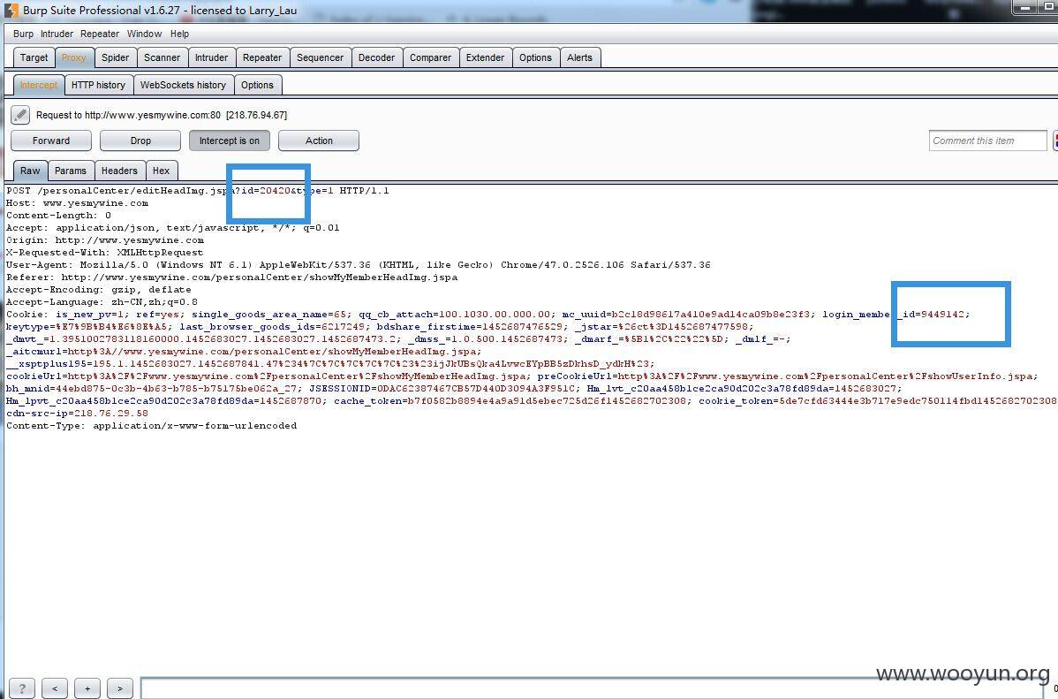Show the Headers request view
The width and height of the screenshot is (1058, 699).
tap(119, 171)
